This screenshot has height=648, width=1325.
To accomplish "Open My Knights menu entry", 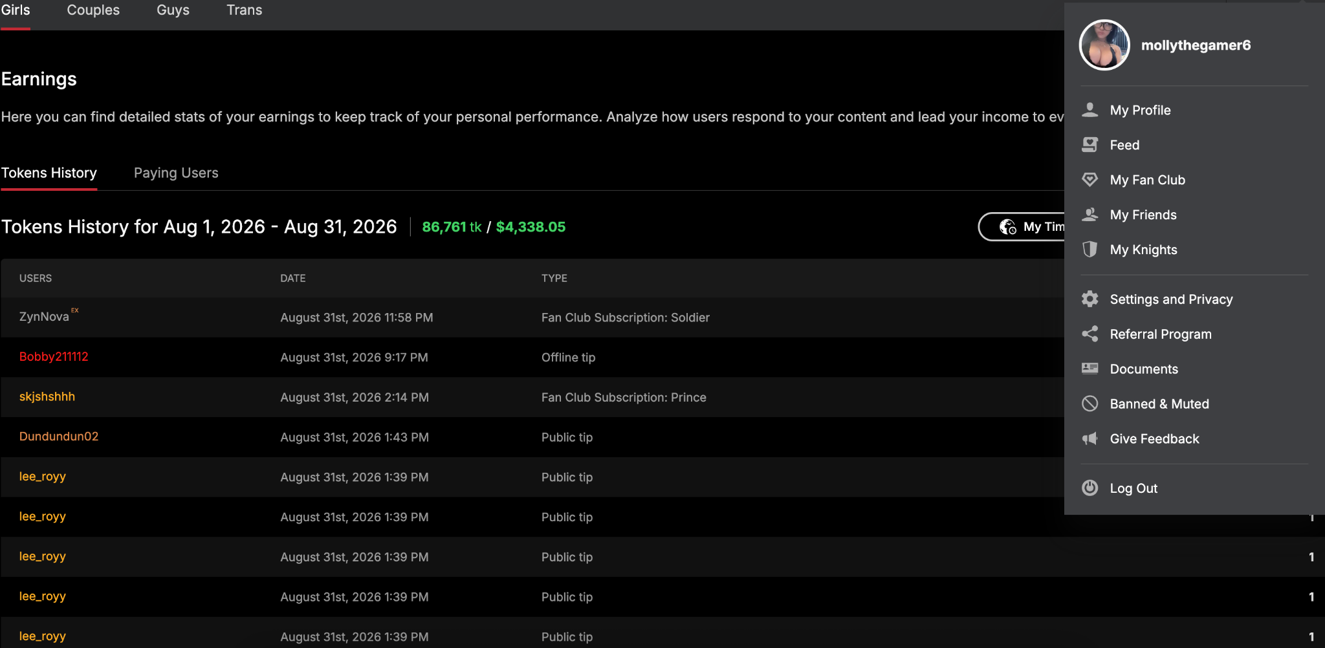I will point(1143,250).
